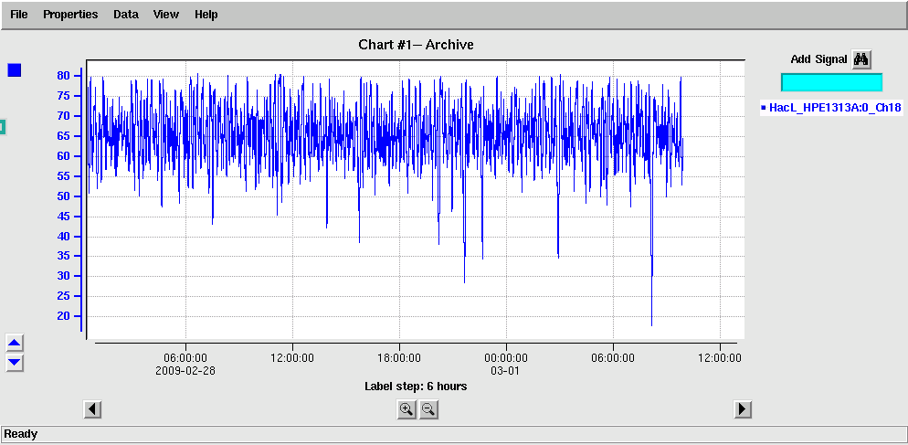Open the View menu
The image size is (908, 445).
165,15
